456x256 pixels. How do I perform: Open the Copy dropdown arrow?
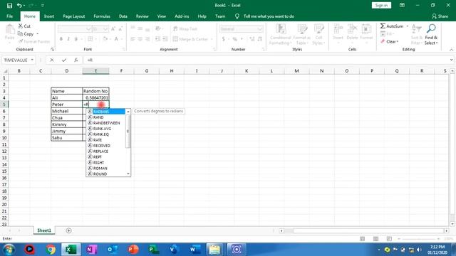(x=37, y=34)
